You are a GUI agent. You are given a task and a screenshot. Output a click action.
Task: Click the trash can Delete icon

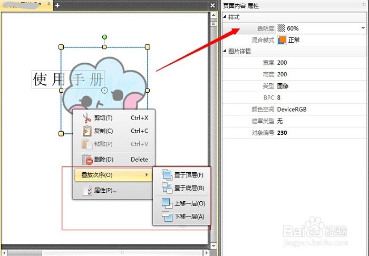point(87,160)
